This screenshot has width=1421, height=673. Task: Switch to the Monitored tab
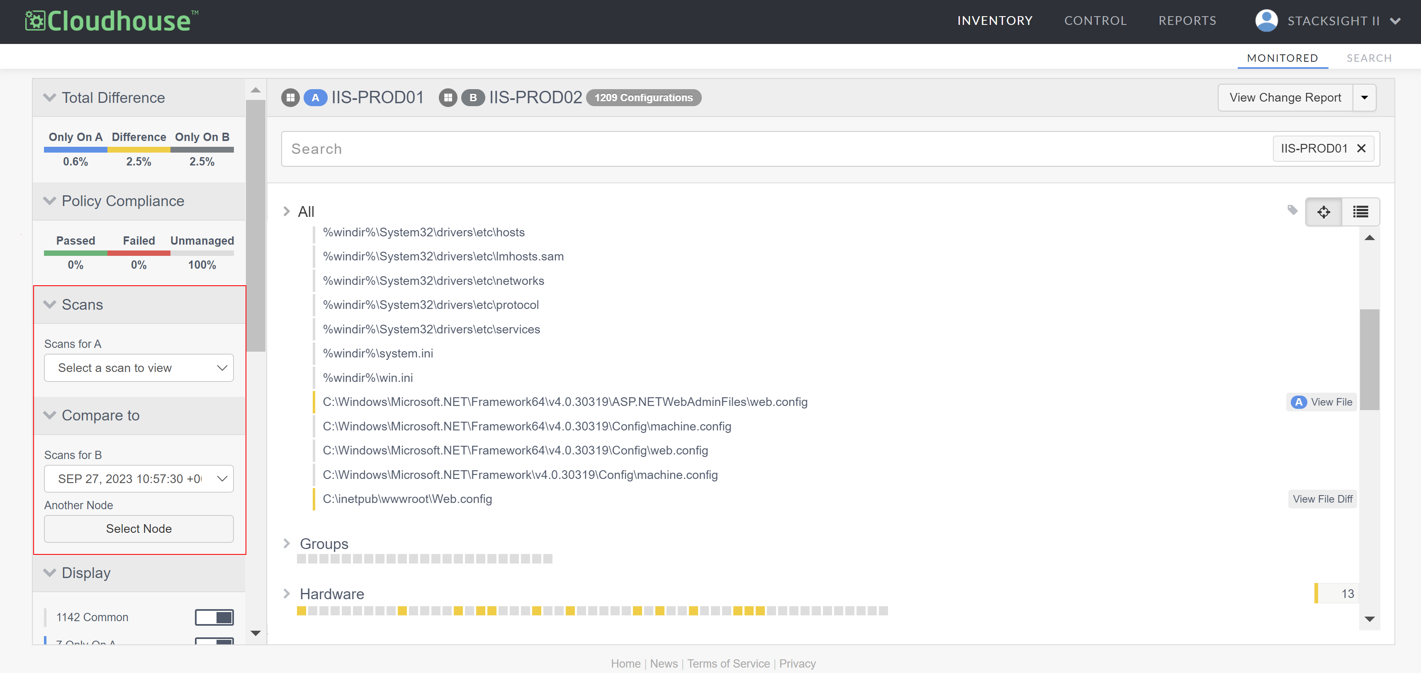[x=1282, y=58]
